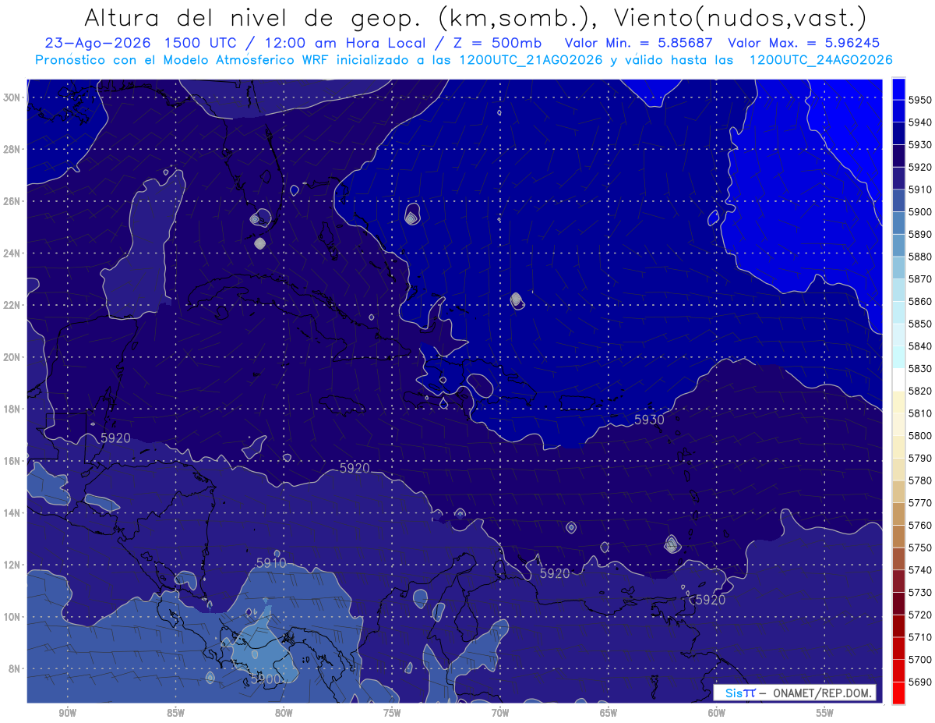Click the 55W longitude axis label

825,713
